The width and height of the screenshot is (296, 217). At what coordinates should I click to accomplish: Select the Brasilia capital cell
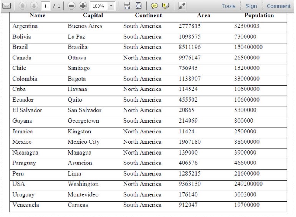tap(78, 47)
